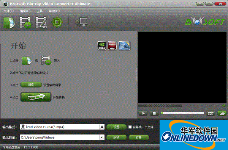Click the preview progress slider
The image size is (228, 150).
point(182,113)
